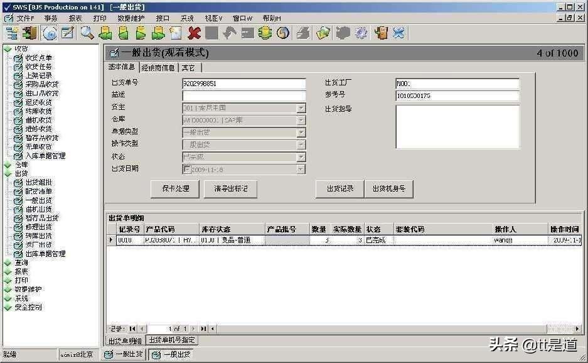Image resolution: width=588 pixels, height=363 pixels.
Task: Click into the 参考号 field
Action: (457, 95)
